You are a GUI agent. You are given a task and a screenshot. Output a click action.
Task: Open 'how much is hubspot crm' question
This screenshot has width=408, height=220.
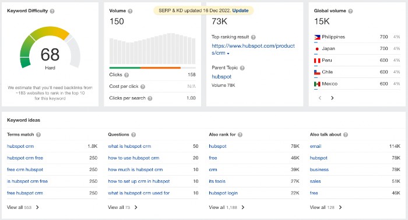pyautogui.click(x=135, y=169)
